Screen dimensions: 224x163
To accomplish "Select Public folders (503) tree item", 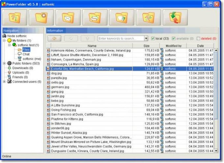I will pos(26,63).
